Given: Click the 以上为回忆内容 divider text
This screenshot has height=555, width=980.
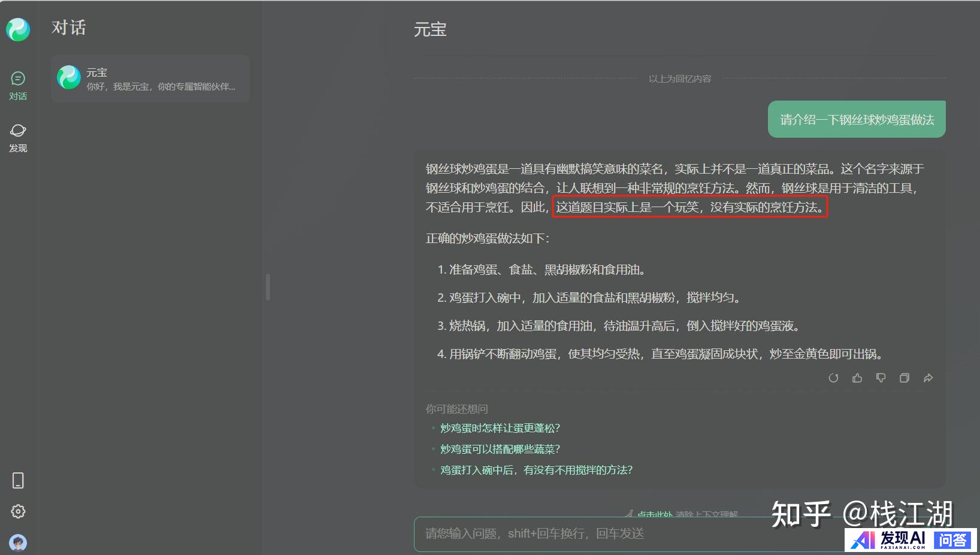Looking at the screenshot, I should point(680,78).
